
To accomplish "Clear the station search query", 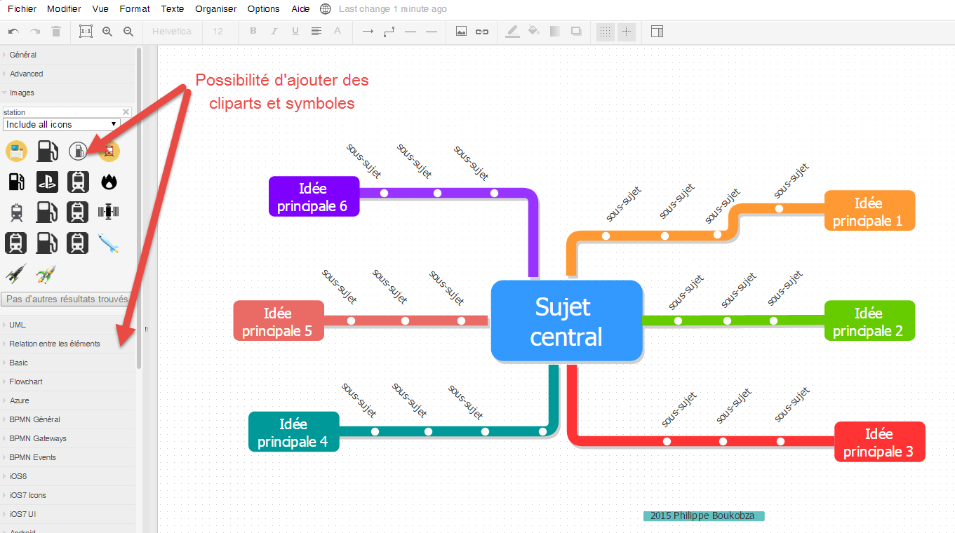I will 125,112.
